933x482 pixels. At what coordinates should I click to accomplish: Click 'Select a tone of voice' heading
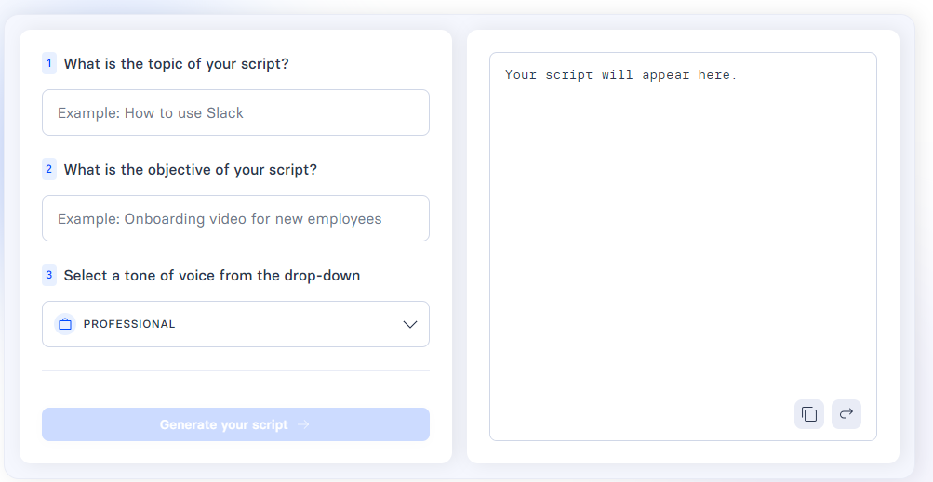[212, 276]
